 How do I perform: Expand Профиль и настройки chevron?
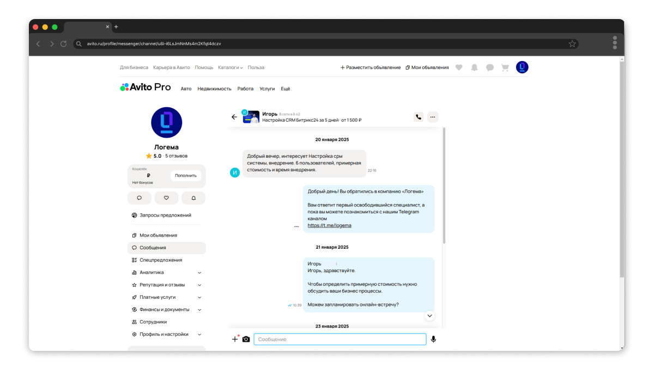click(x=199, y=335)
